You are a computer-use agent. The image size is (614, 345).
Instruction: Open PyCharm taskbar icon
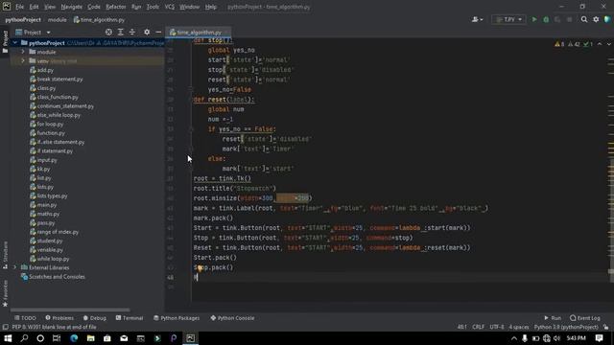click(x=190, y=338)
